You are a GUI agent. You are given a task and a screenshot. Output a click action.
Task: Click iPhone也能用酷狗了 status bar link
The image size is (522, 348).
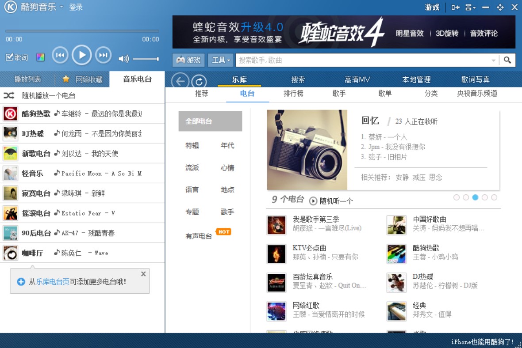pos(482,342)
